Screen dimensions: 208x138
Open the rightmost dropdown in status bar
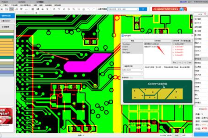coord(187,136)
